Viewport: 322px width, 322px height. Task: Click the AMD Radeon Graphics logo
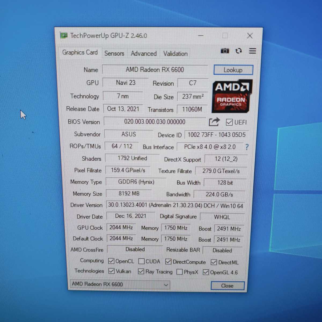(x=232, y=96)
